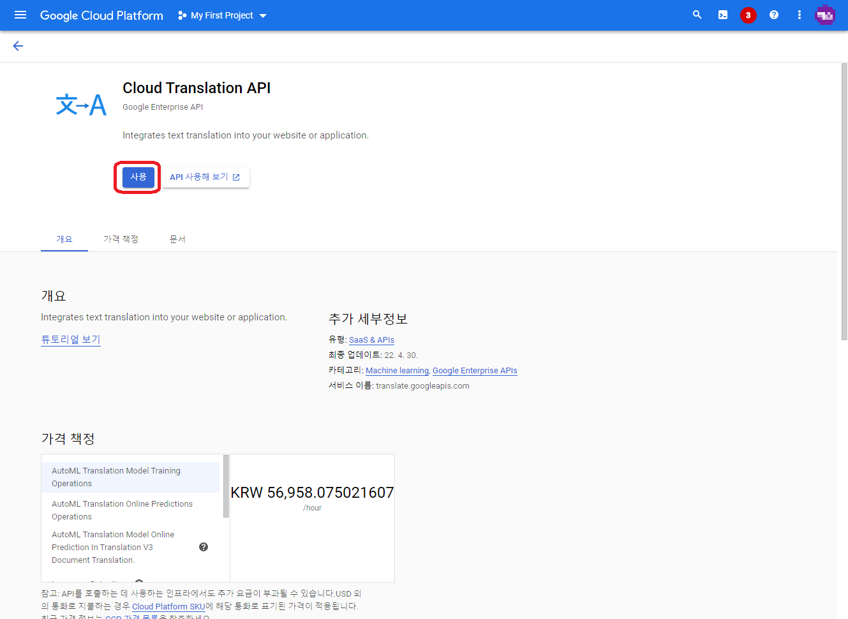
Task: Click the API 사용해 보기 button
Action: 205,177
